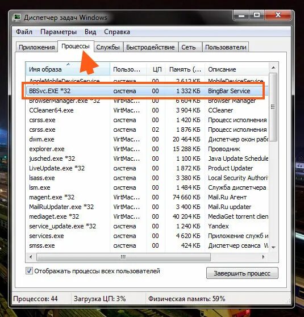Viewport: 304px width, 317px height.
Task: Click the Java Update Scheduler description
Action: coord(238,158)
